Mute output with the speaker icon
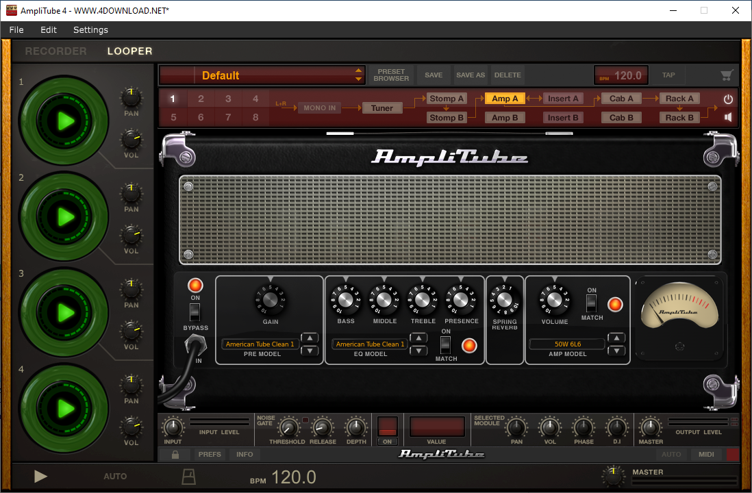Viewport: 752px width, 493px height. 728,118
